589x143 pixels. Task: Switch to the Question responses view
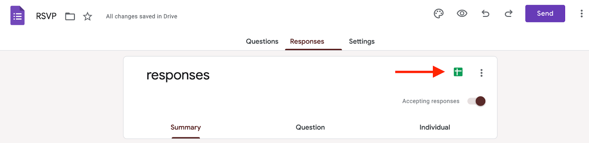[310, 127]
